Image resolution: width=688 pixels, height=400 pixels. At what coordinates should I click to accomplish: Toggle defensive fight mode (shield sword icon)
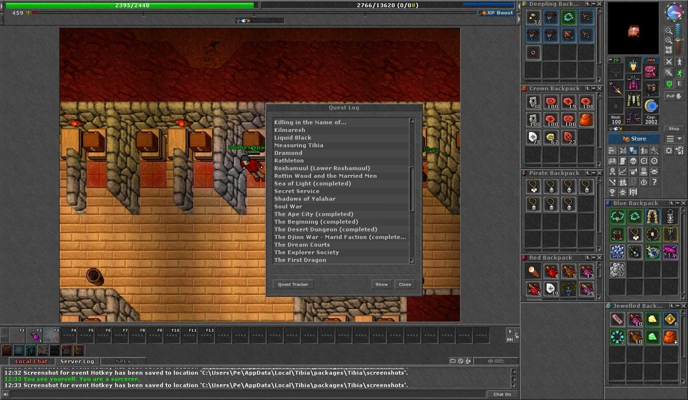coord(669,73)
